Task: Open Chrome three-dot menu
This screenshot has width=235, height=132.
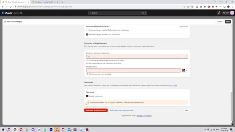Action: 232,7
